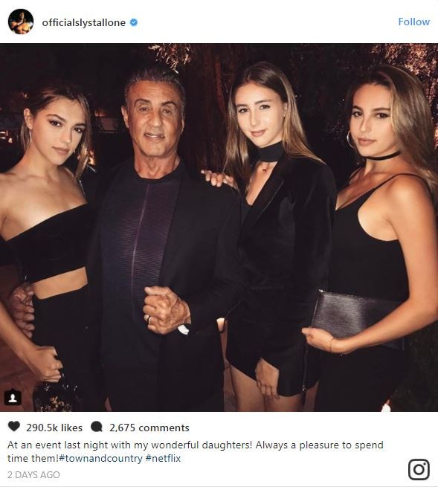Click the Instagram logo icon
The height and width of the screenshot is (490, 438).
(419, 469)
